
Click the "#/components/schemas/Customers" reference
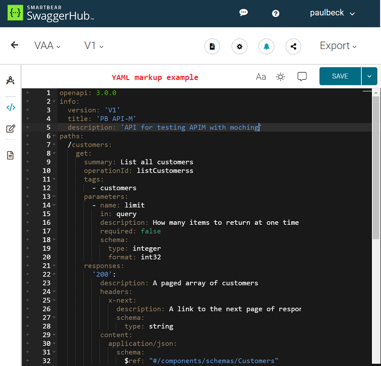point(214,361)
